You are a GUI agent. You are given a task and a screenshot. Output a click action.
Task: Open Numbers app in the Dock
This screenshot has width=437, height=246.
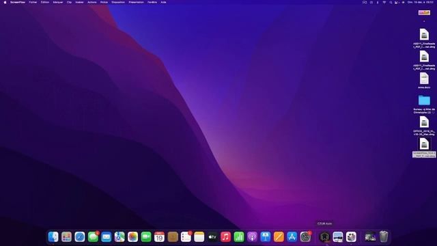pyautogui.click(x=239, y=237)
